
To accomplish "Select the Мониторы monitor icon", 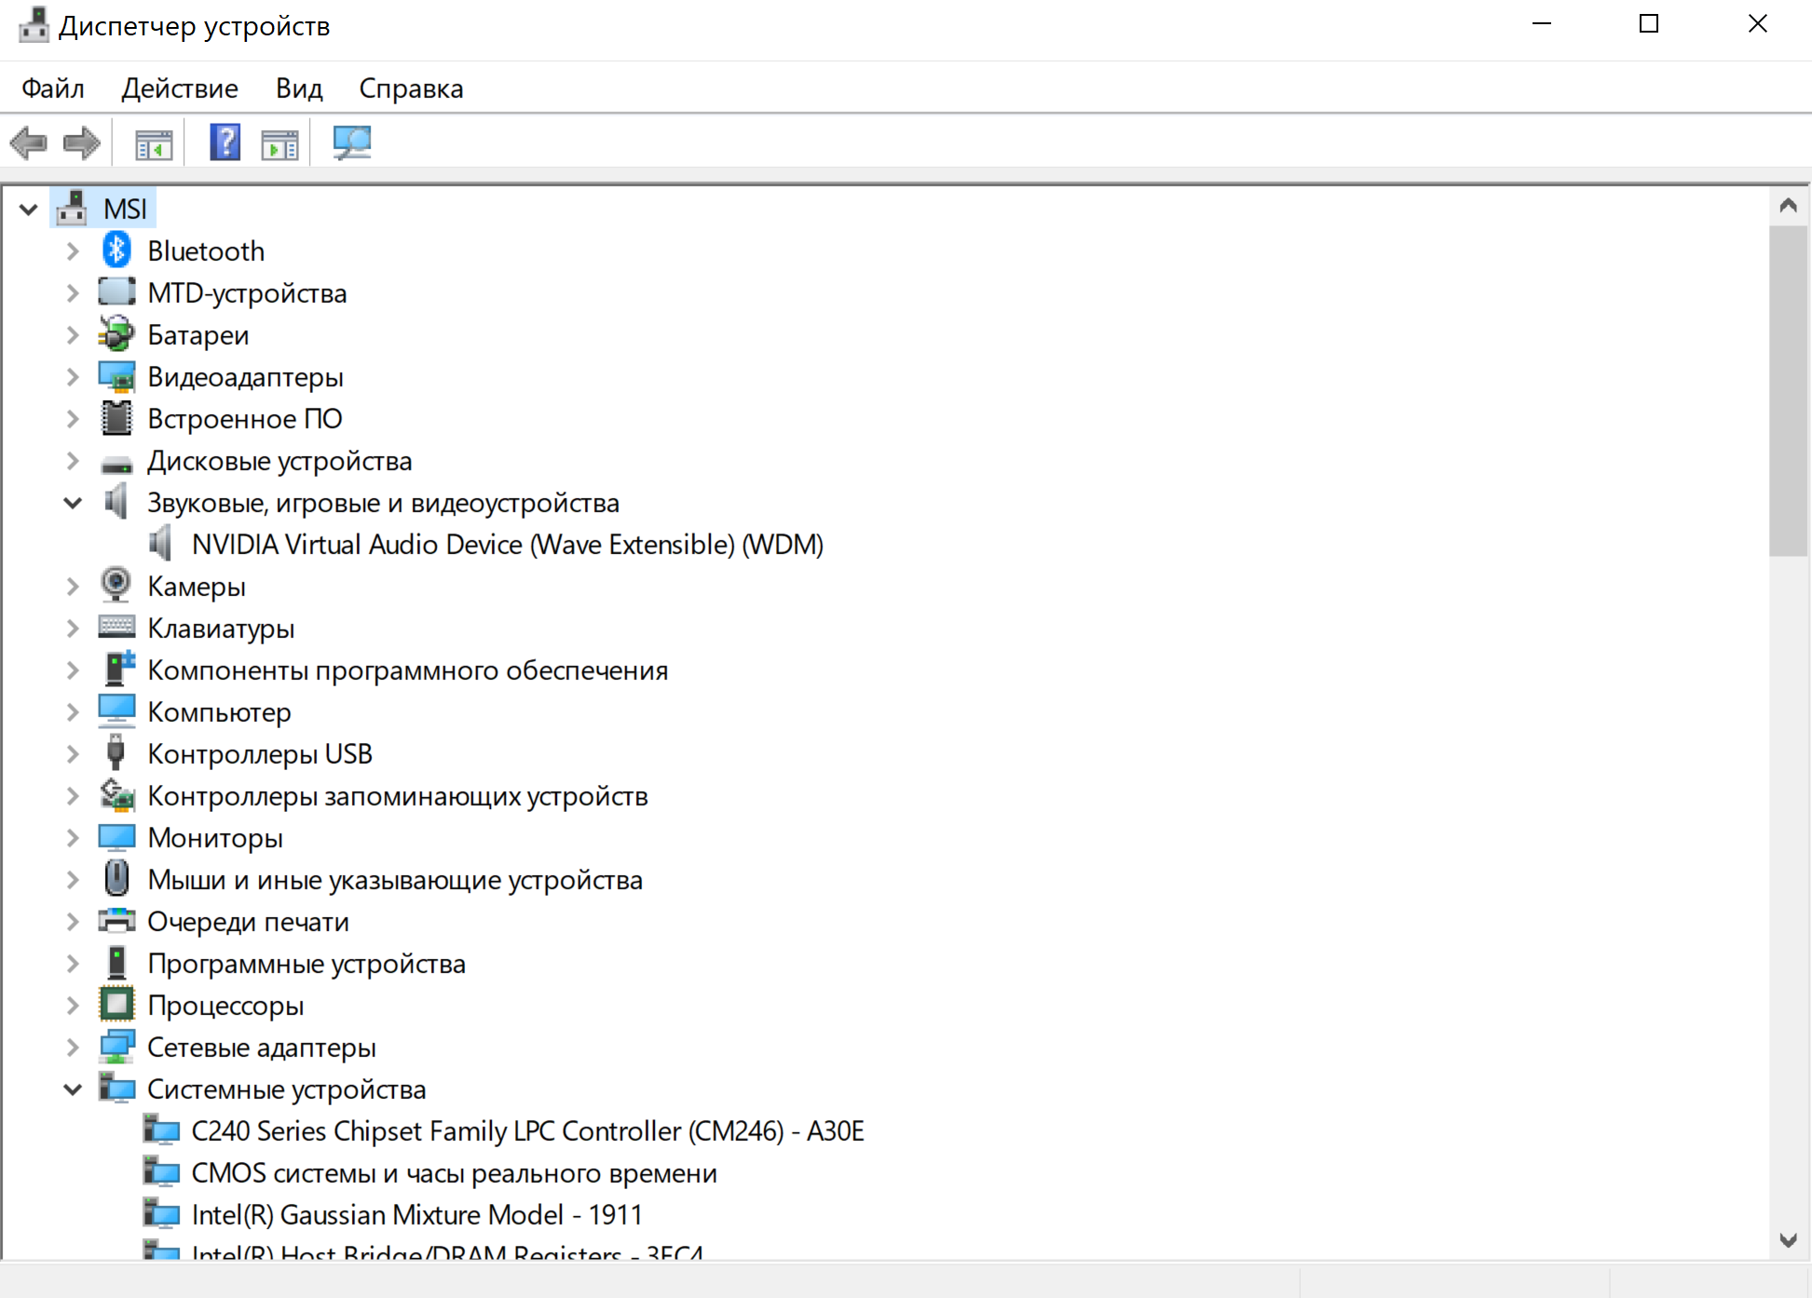I will click(116, 836).
